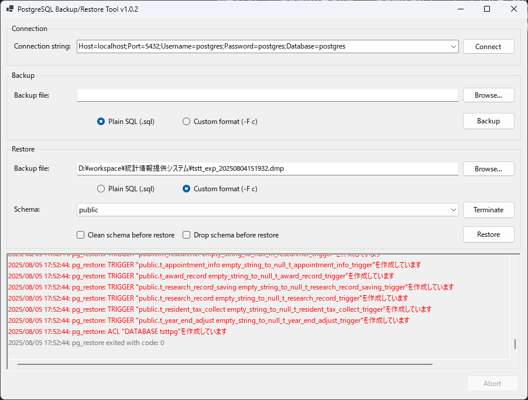Click log line for t_year_end_adjust trigger
The image size is (528, 400).
208,320
